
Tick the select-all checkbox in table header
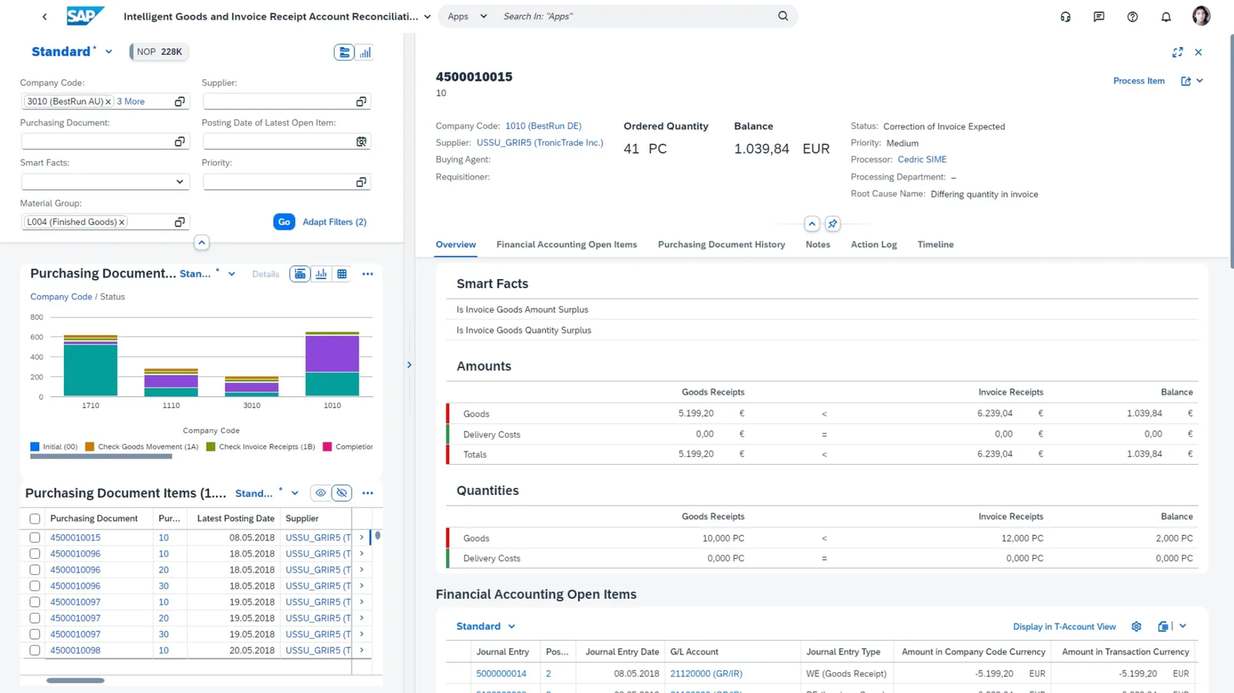[x=35, y=519]
